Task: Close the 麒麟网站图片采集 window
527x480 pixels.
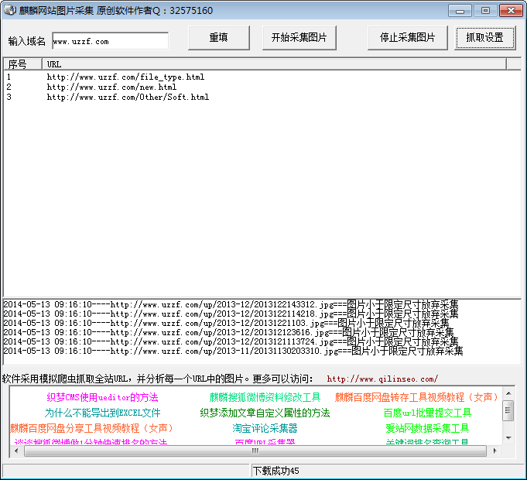Action: click(511, 11)
